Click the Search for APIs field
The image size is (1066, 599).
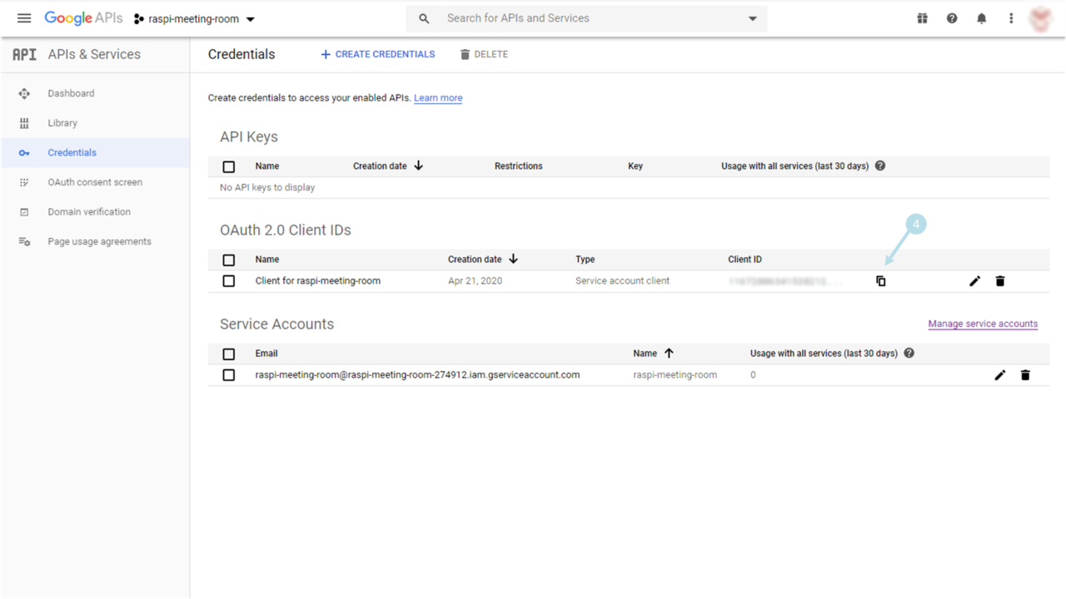(541, 17)
